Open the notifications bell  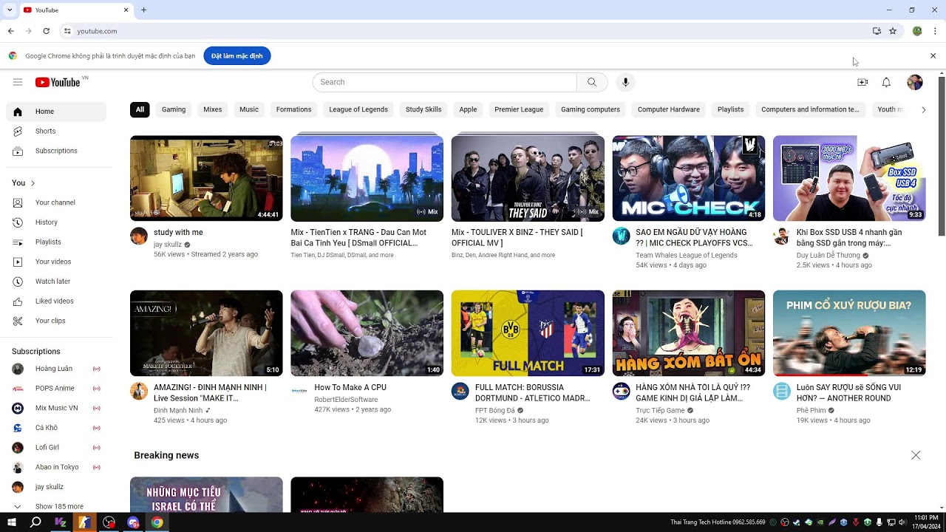pos(886,82)
